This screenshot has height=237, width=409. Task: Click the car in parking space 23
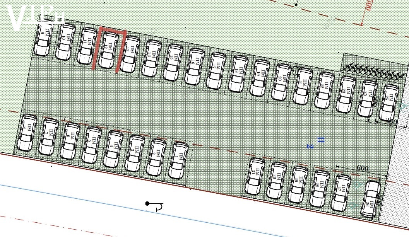(x=346, y=94)
